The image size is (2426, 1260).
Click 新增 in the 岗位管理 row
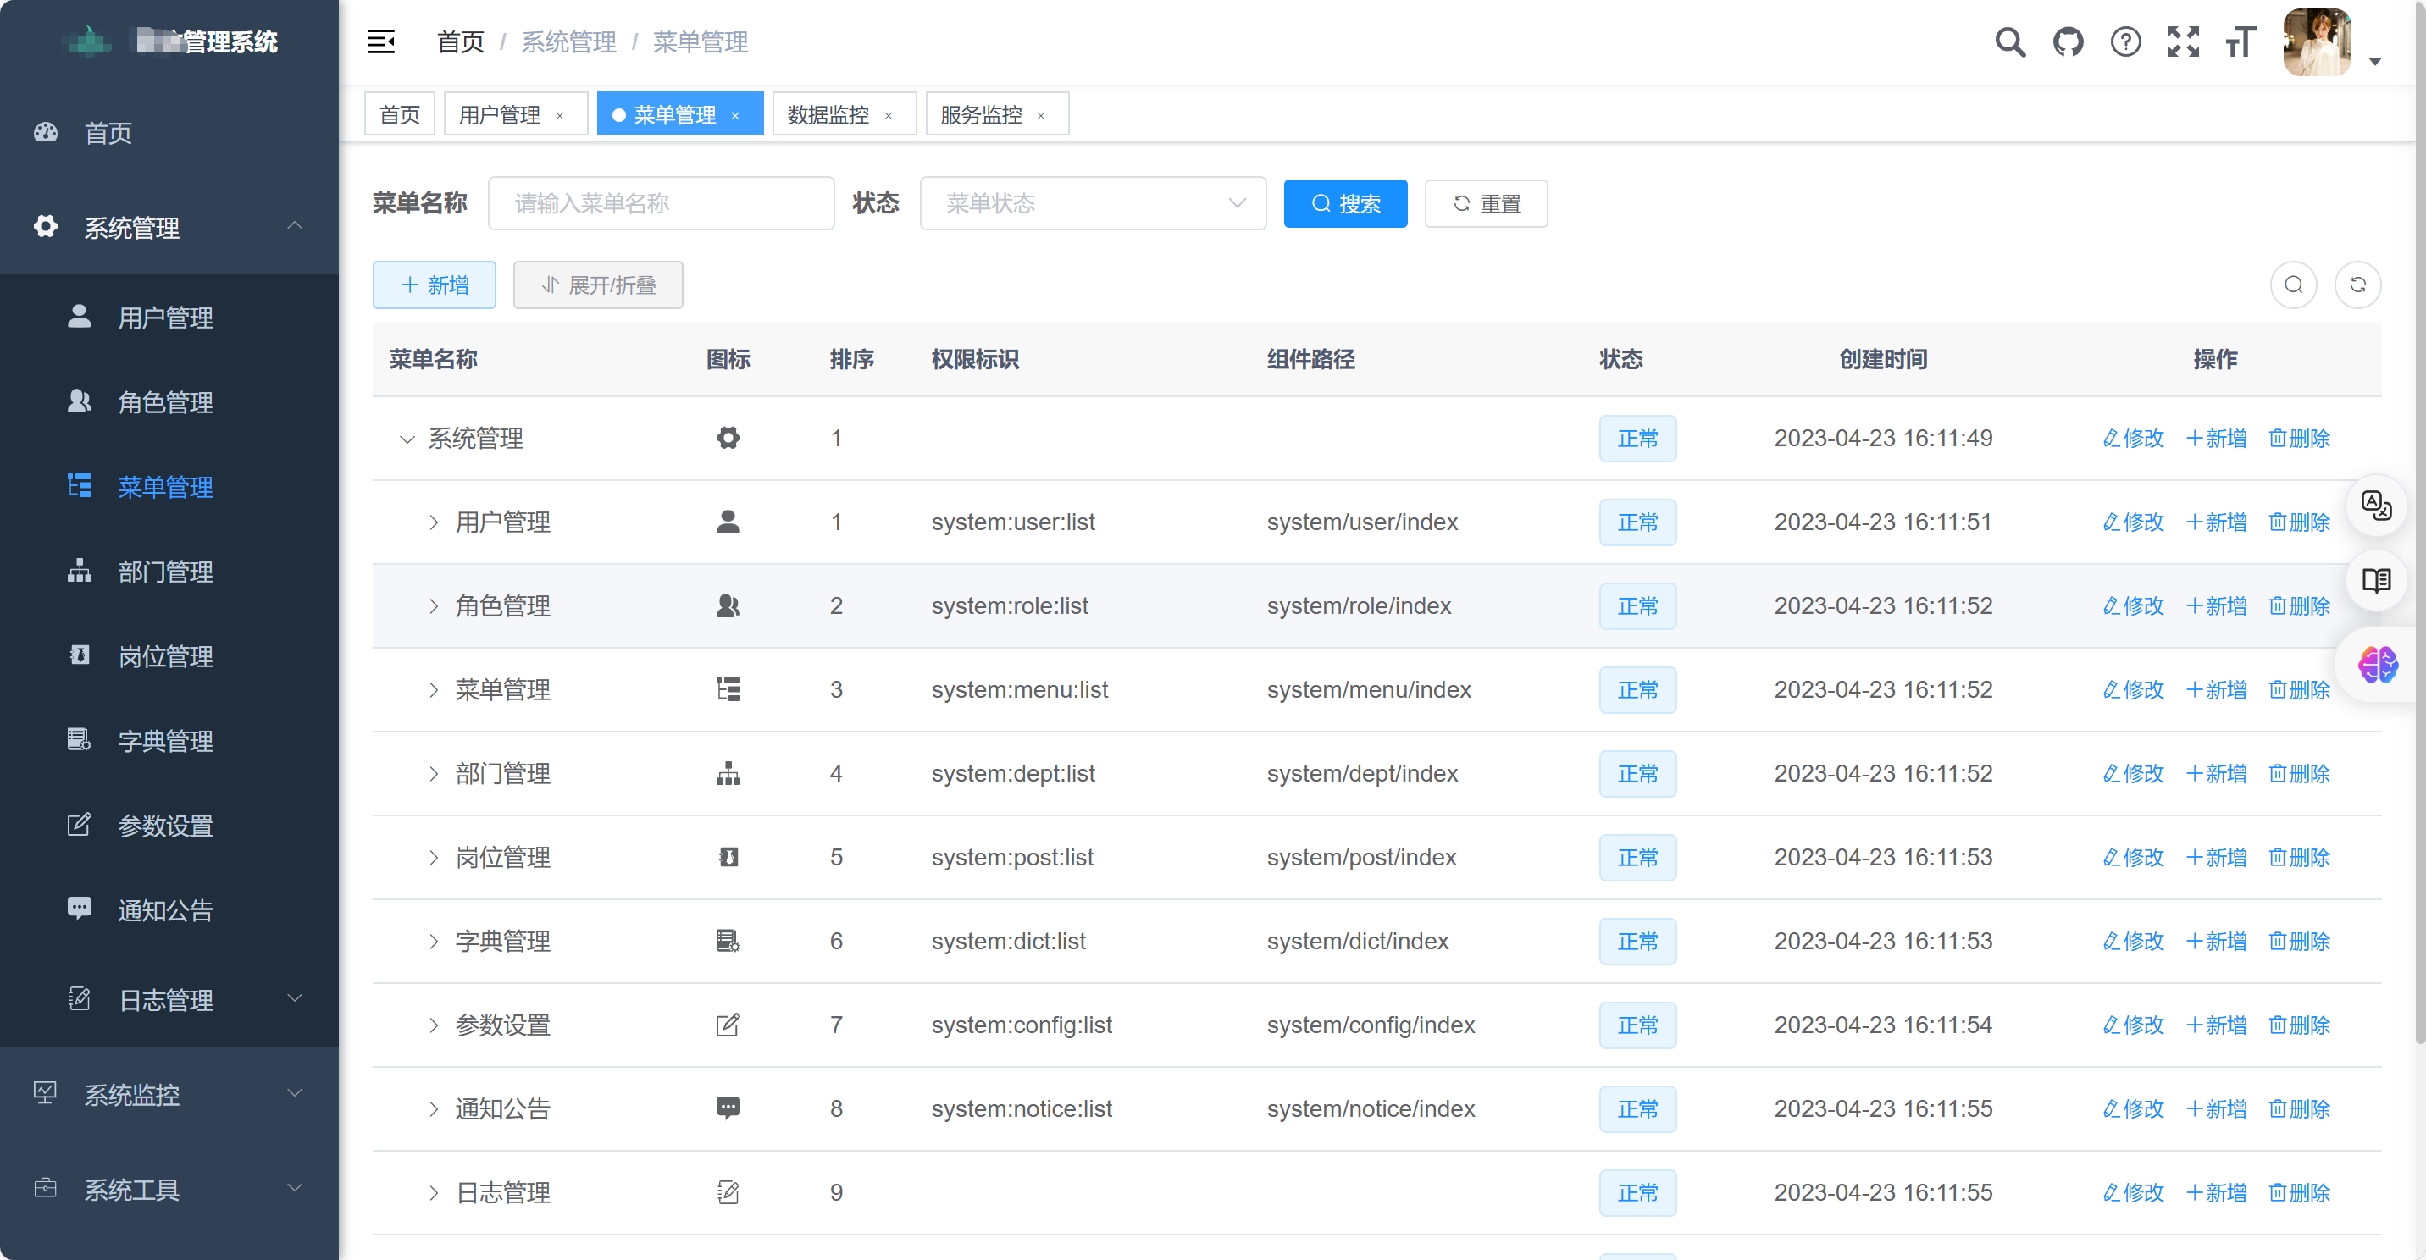[x=2216, y=857]
